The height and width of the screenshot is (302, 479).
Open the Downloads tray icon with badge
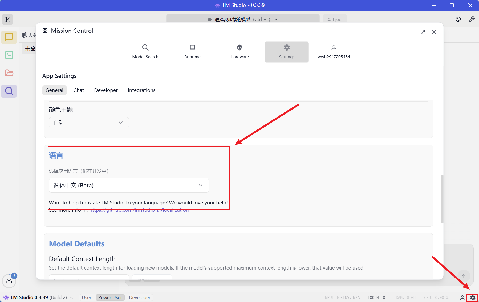[9, 280]
